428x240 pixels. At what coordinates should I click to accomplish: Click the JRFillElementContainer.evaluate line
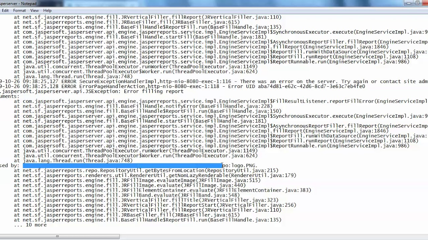tap(163, 190)
